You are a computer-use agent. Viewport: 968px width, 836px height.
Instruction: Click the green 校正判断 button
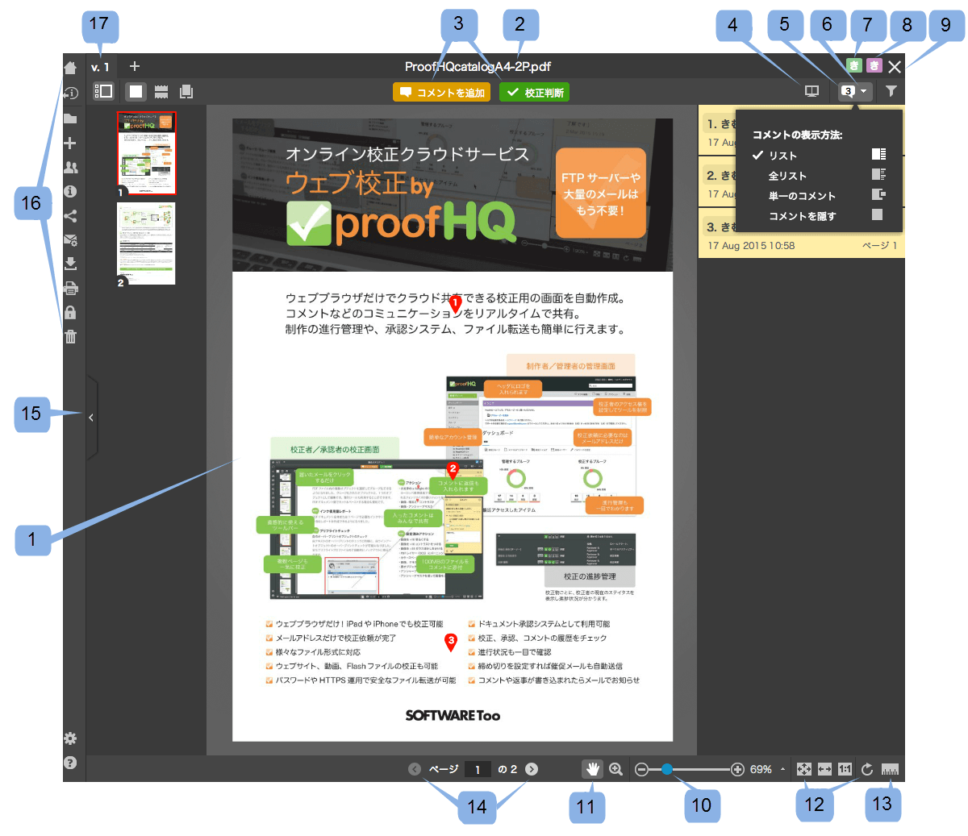point(534,92)
